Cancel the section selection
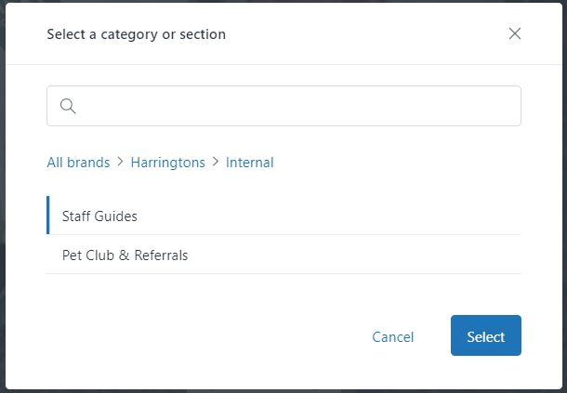 coord(392,337)
